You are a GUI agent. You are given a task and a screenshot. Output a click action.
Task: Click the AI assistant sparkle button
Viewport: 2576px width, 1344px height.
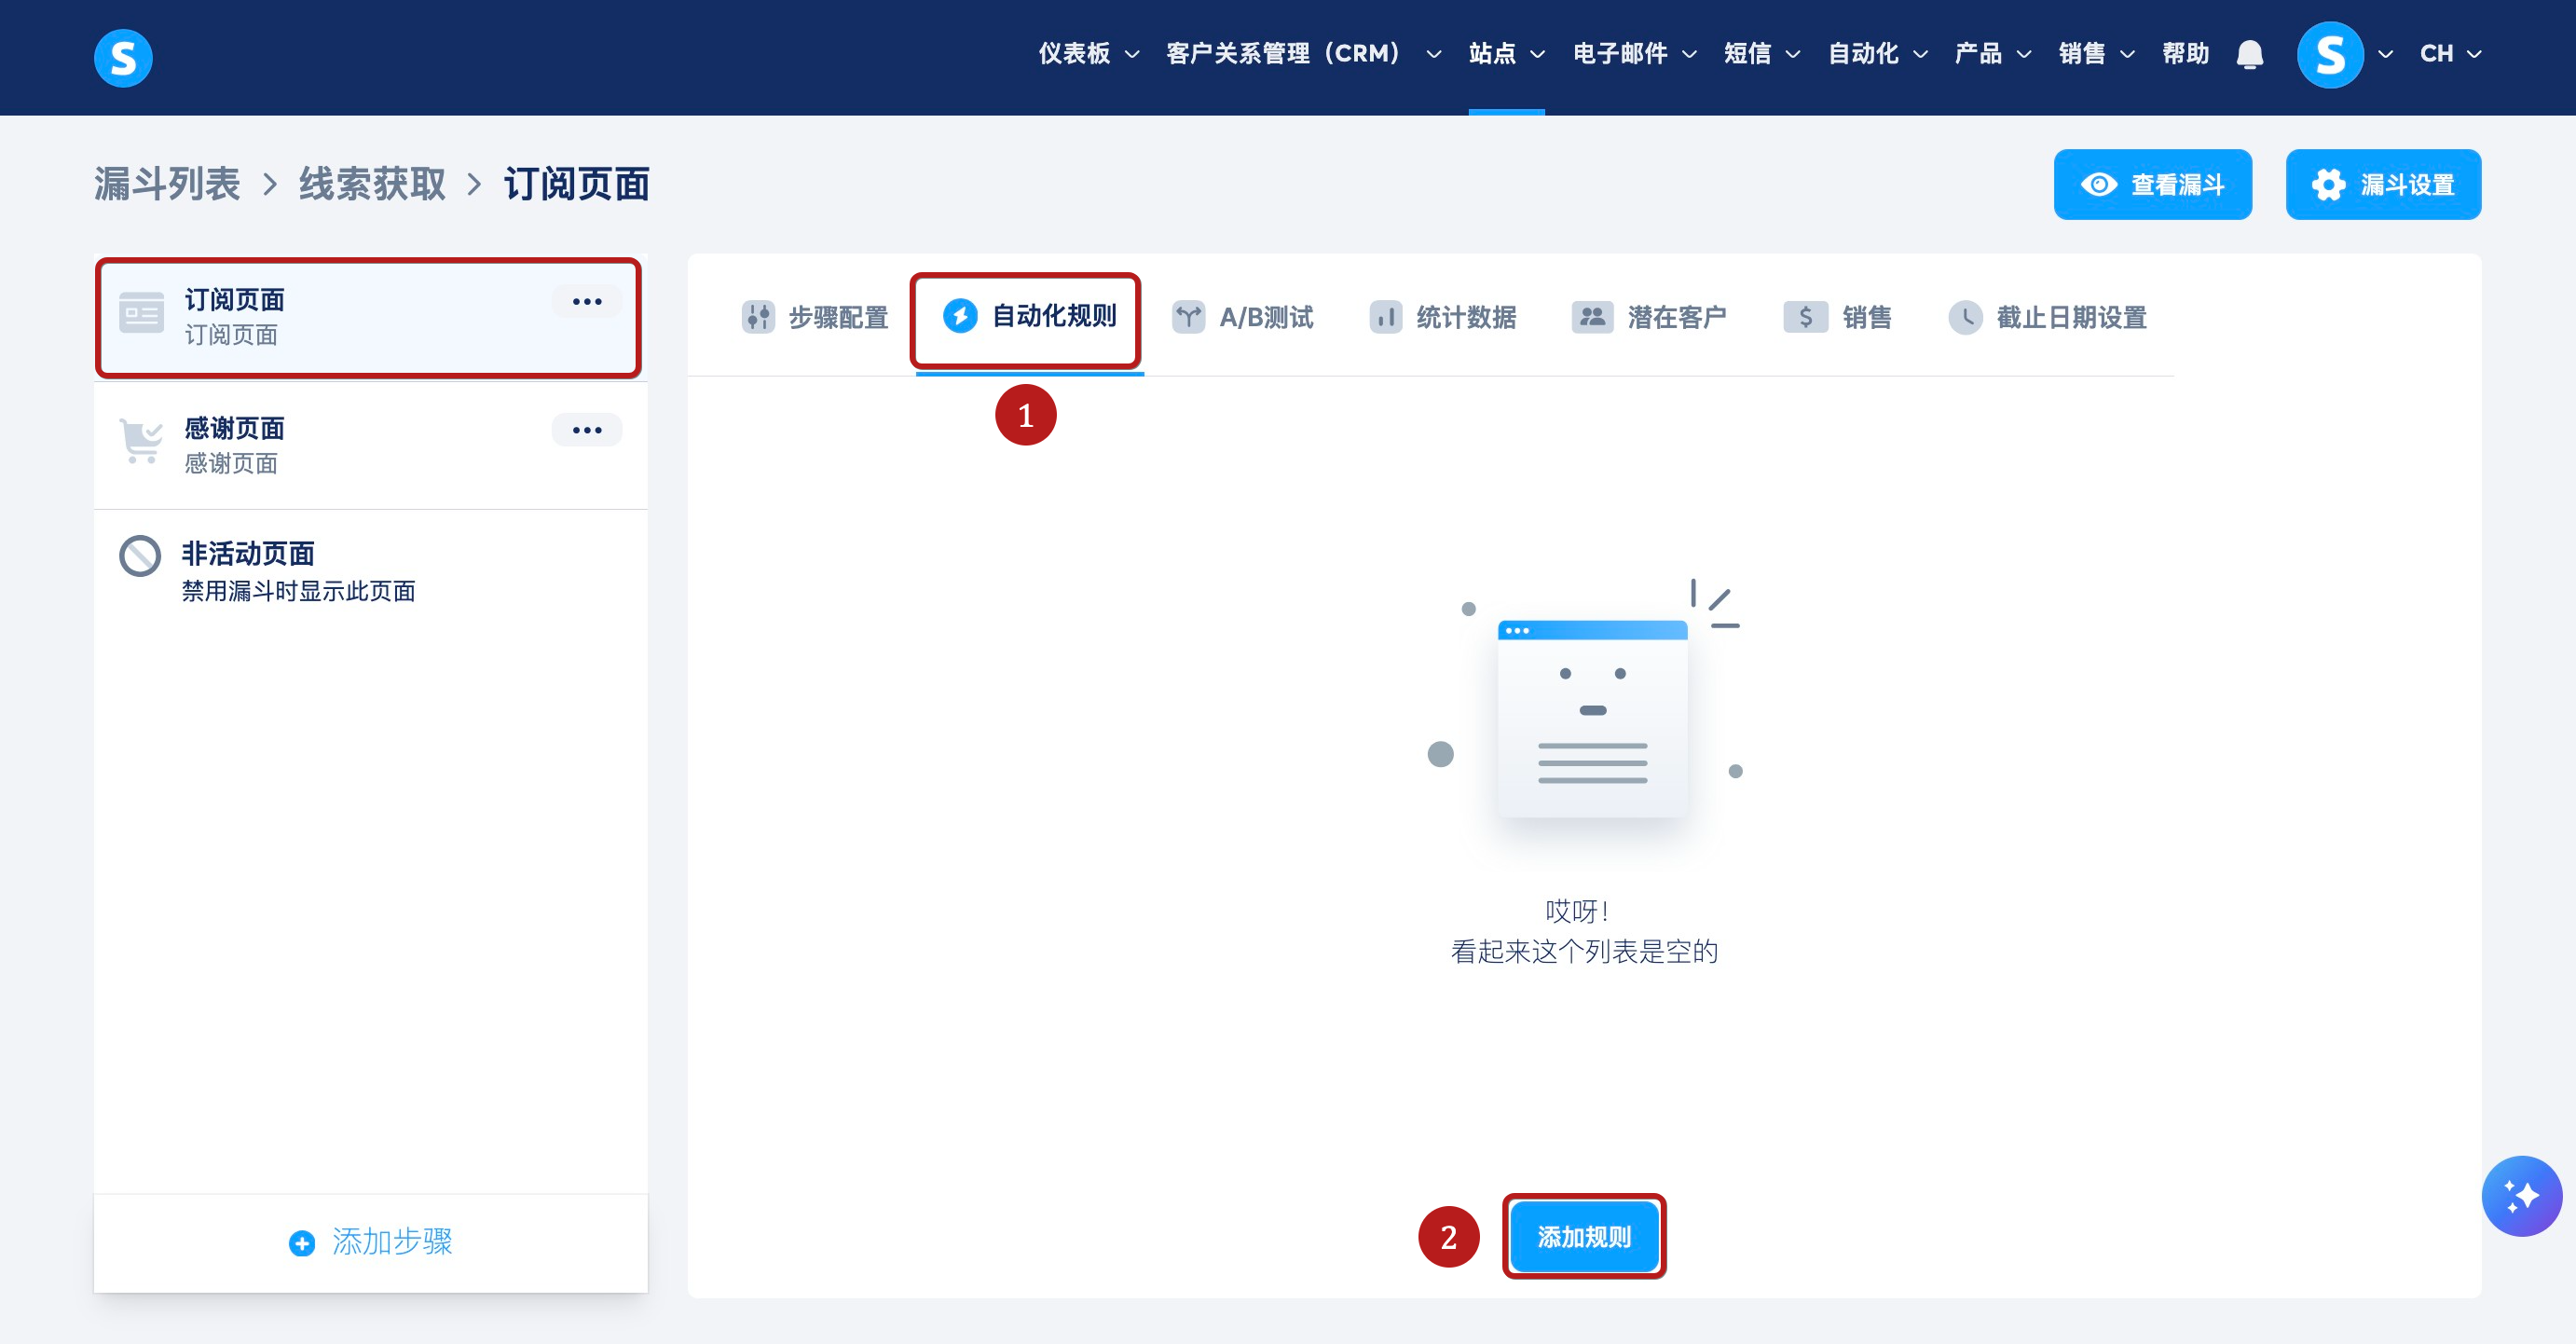click(2520, 1195)
